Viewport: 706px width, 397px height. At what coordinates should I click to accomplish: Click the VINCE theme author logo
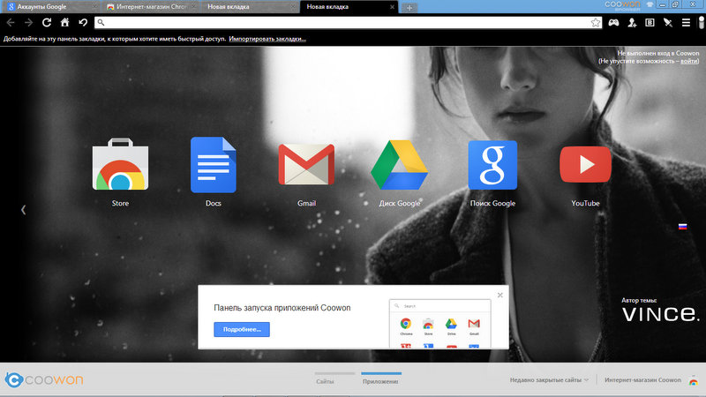click(x=660, y=314)
